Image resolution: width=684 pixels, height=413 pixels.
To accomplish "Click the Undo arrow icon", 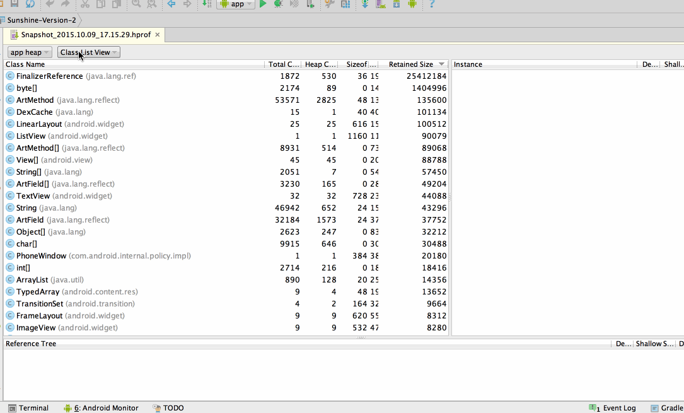I will tap(50, 4).
